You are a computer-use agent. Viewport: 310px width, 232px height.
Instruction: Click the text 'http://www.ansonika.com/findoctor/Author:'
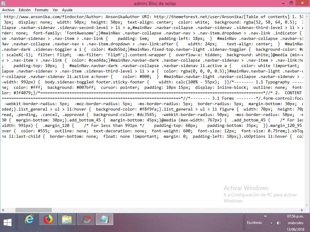(53, 17)
